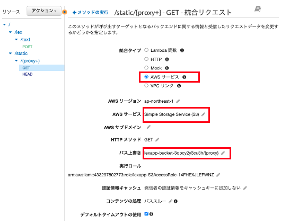Viewport: 281px width, 224px height.
Task: Collapse the /static resource node arrow
Action: pyautogui.click(x=11, y=53)
